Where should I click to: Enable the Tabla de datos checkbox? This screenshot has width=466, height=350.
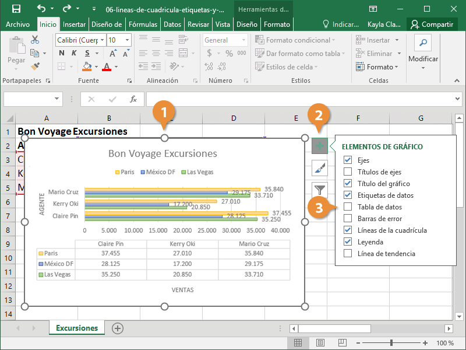(x=348, y=206)
